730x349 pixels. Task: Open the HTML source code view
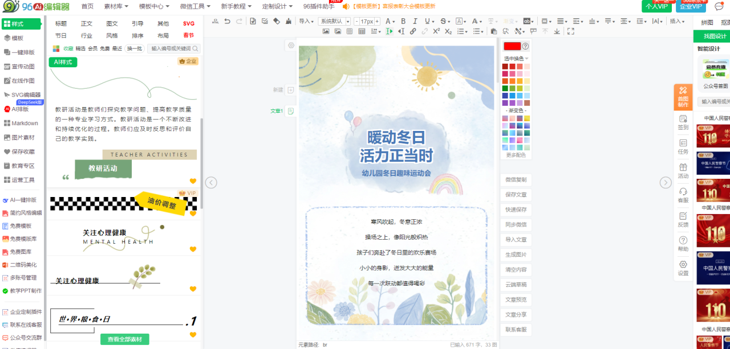216,21
